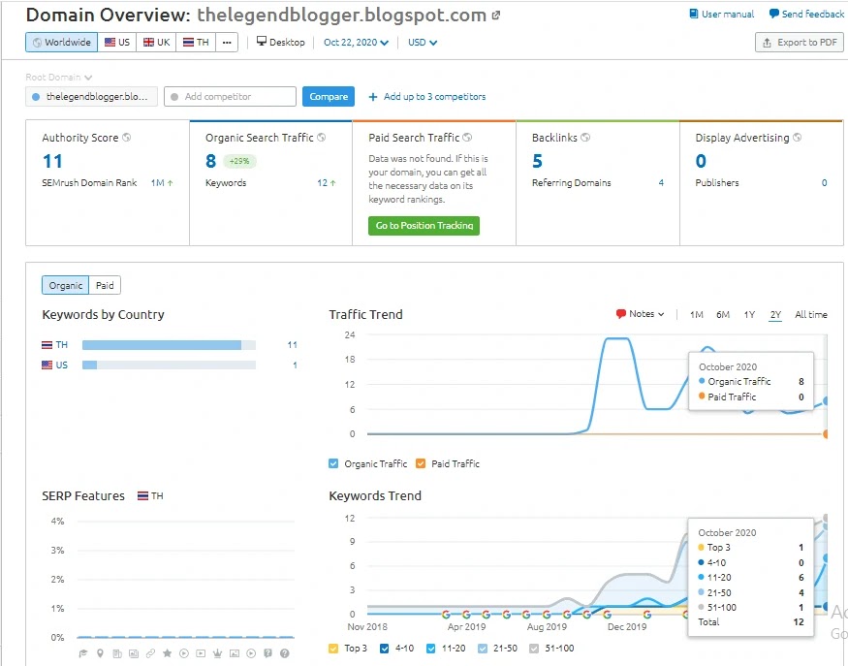This screenshot has height=666, width=848.
Task: Select the Local pack map pin SERP icon
Action: click(x=100, y=653)
